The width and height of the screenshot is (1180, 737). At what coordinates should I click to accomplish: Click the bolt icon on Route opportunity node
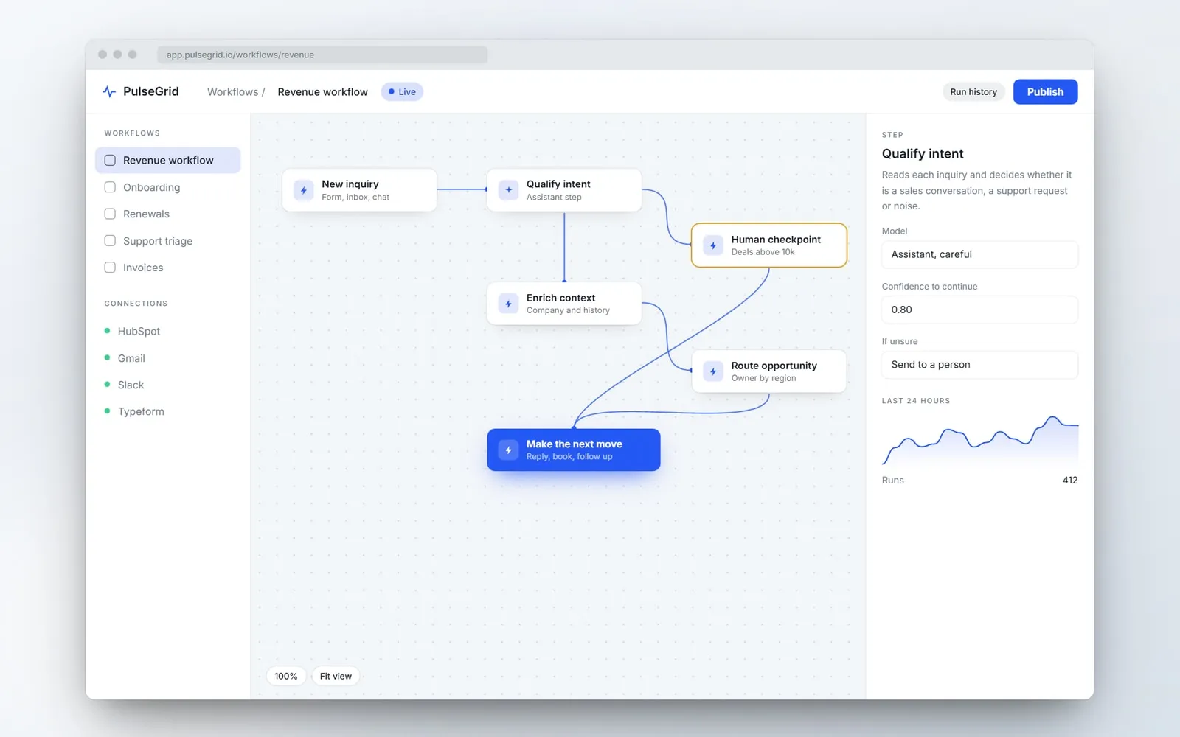coord(713,371)
